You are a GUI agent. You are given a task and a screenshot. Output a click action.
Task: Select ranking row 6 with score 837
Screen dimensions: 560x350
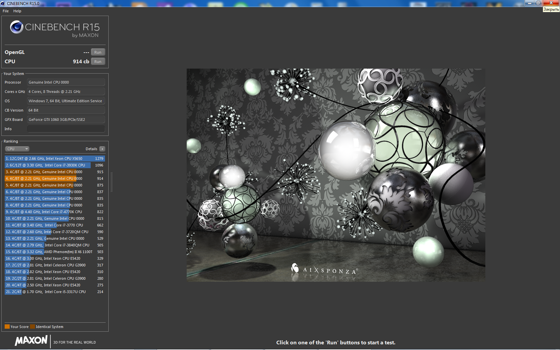[55, 192]
